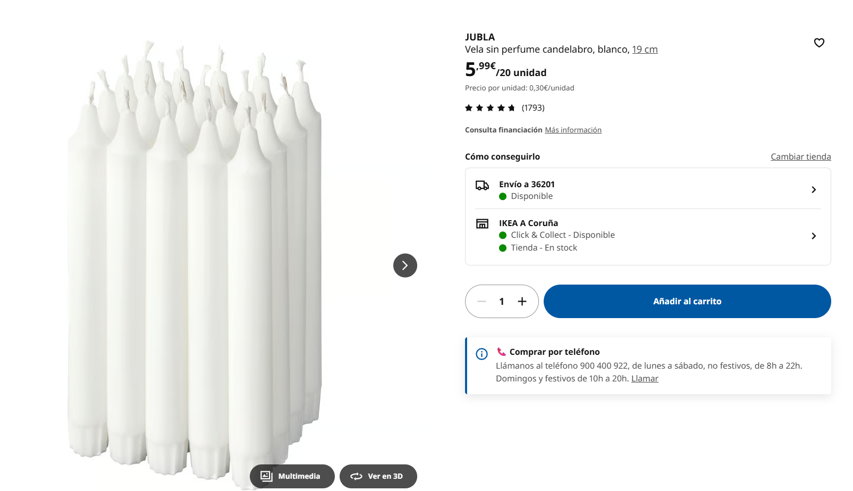Click Añadir al carrito button
The width and height of the screenshot is (853, 491).
(x=687, y=302)
